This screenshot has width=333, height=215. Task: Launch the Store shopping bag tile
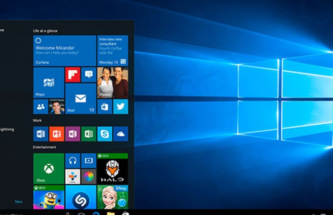pos(105,106)
